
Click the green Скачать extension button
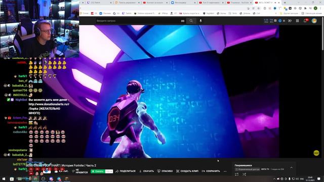pos(98,171)
